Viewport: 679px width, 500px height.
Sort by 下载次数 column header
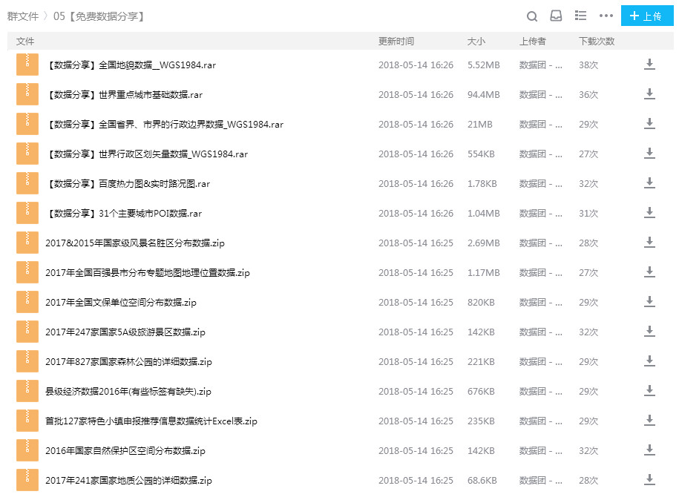tap(597, 41)
